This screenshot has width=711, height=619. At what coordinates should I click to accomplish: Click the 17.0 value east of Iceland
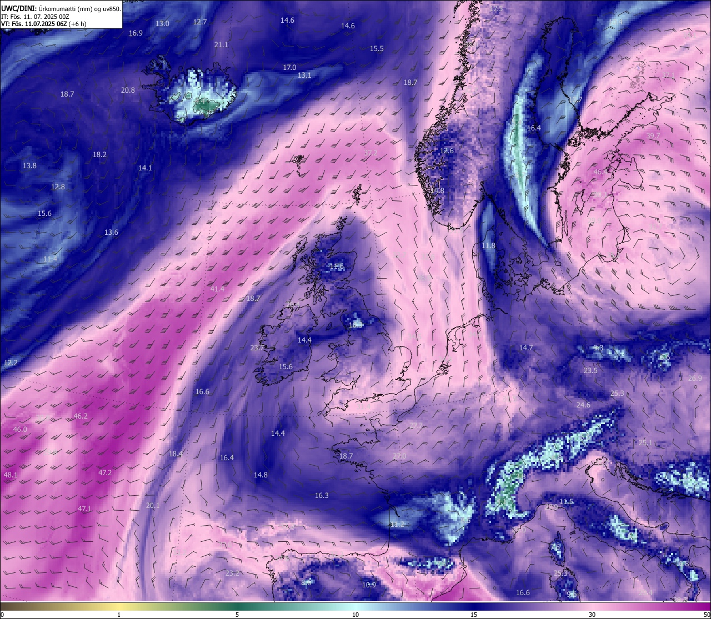coord(289,68)
